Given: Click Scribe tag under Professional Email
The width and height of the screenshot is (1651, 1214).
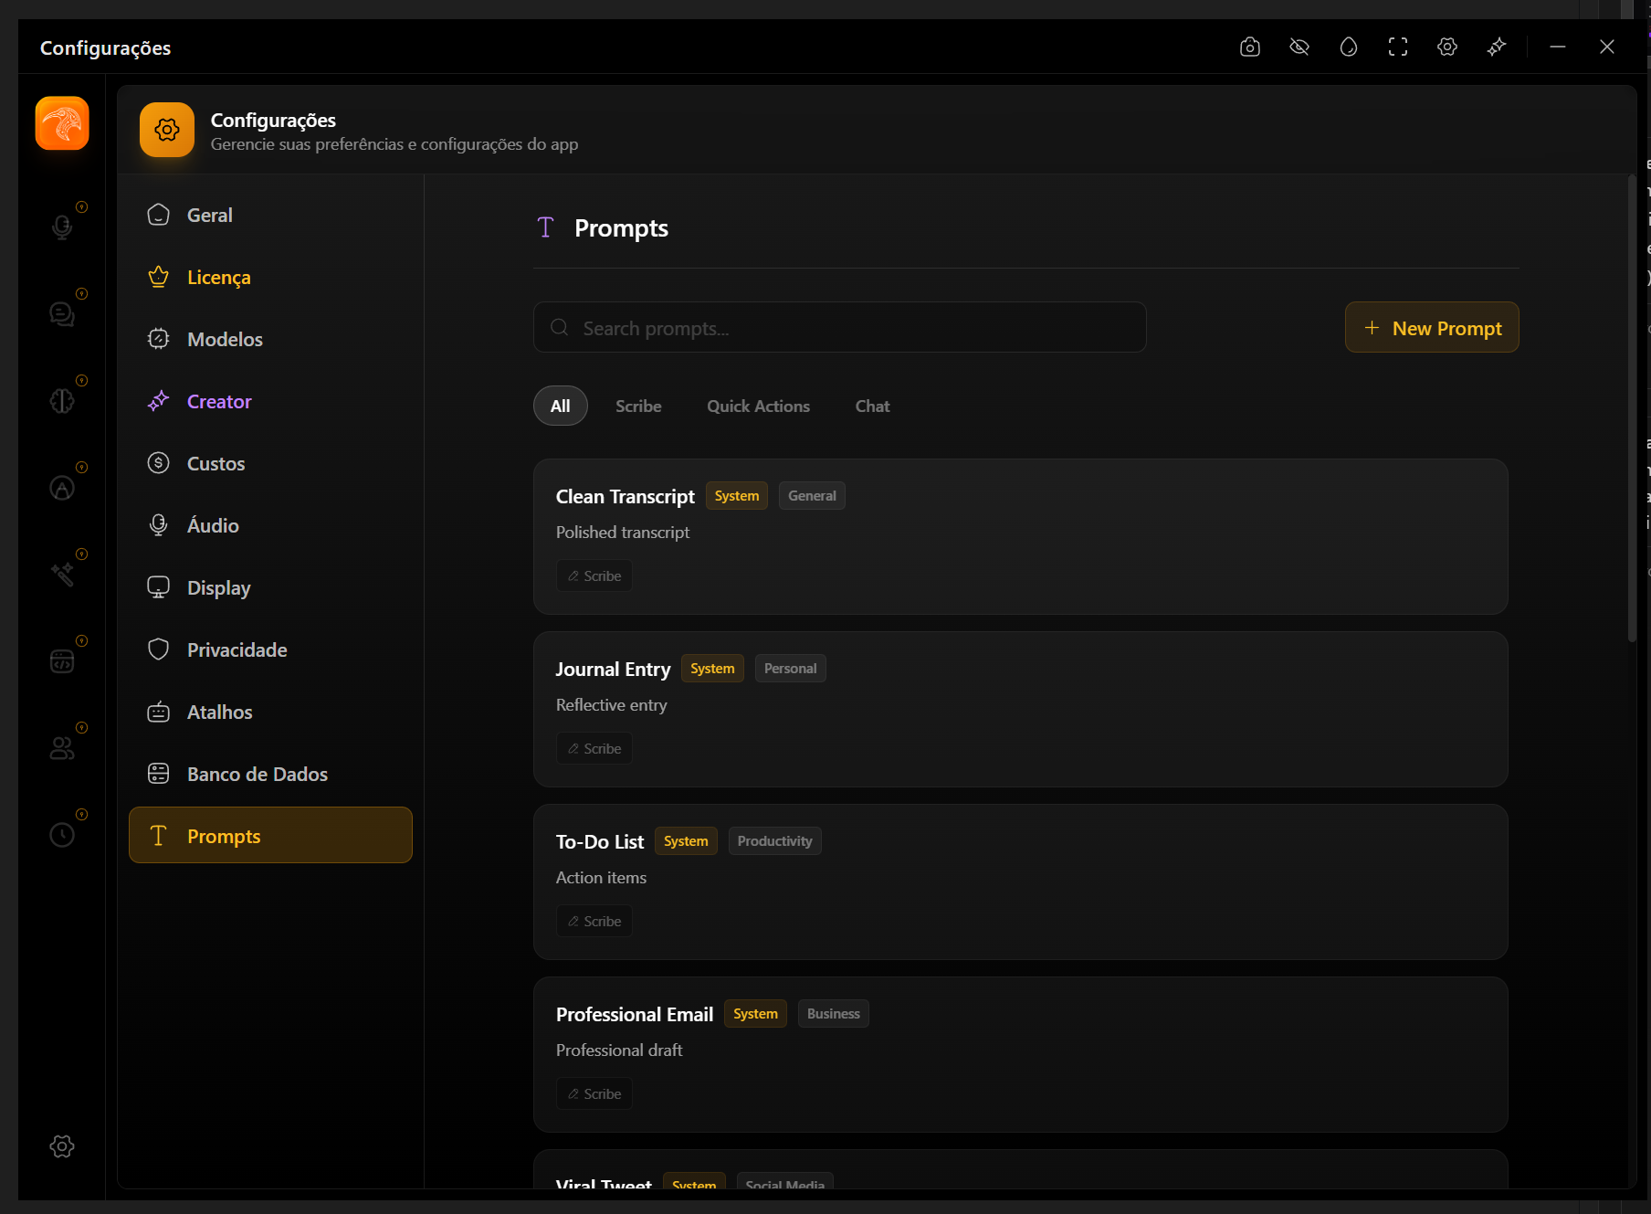Looking at the screenshot, I should click(594, 1093).
